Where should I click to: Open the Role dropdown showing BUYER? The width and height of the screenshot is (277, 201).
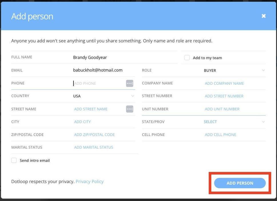234,70
